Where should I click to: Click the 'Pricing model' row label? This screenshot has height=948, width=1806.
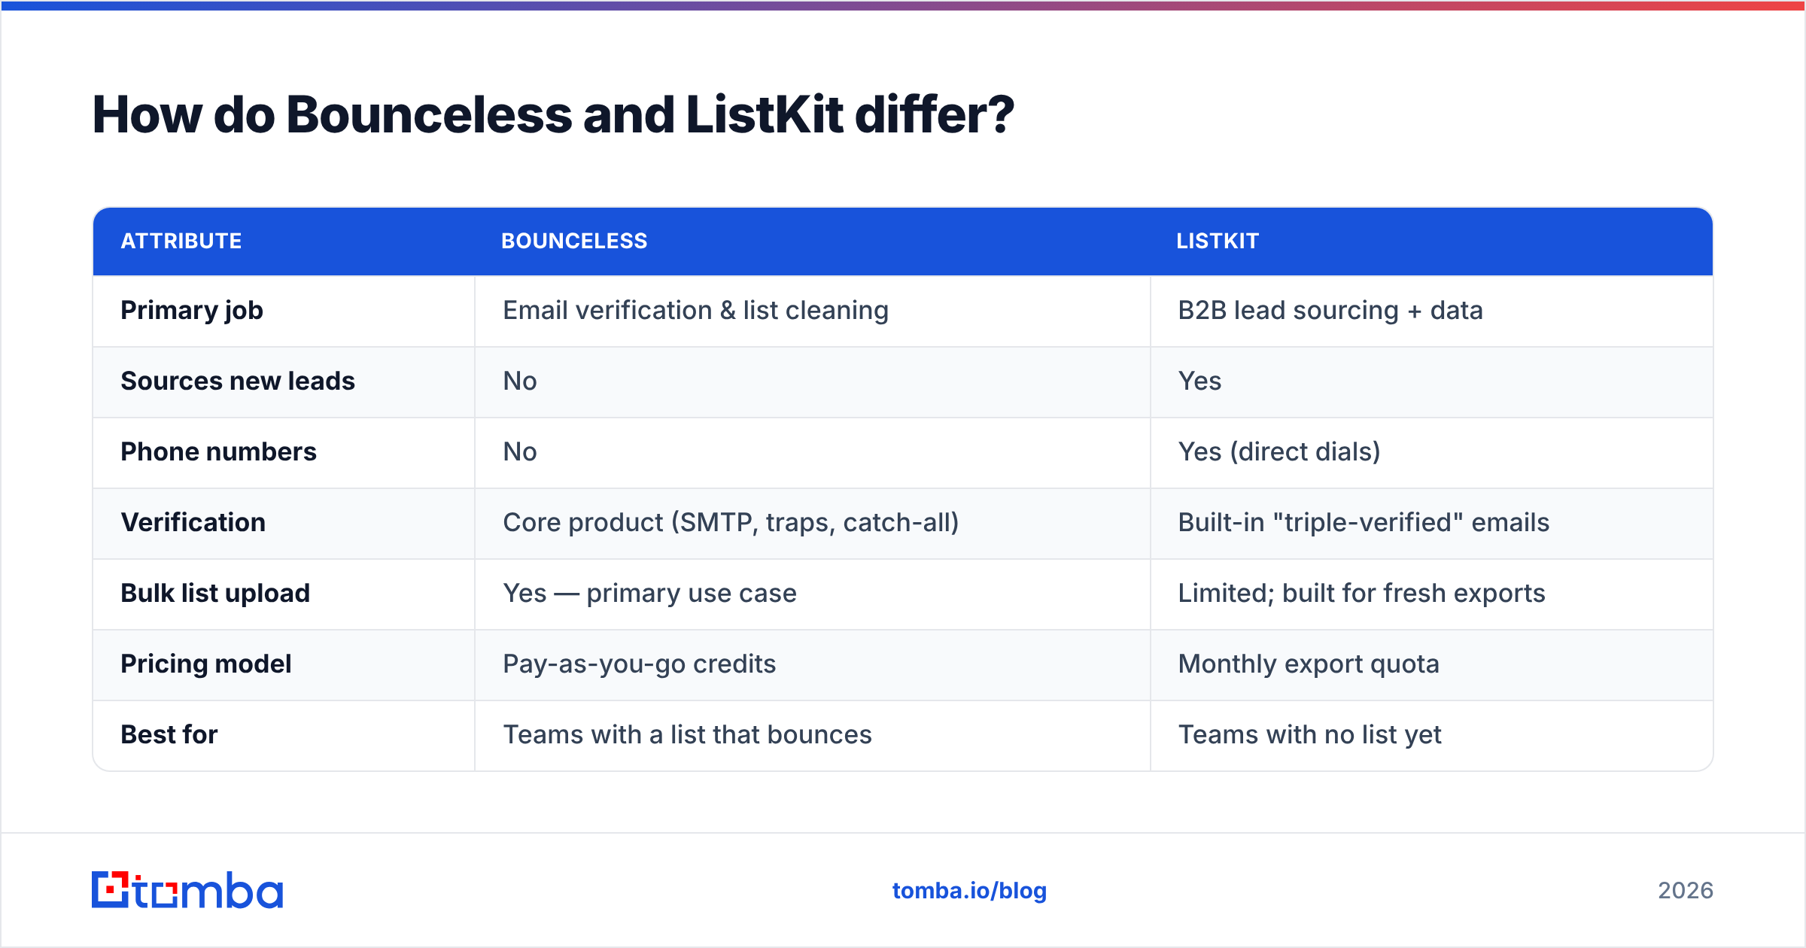coord(206,664)
